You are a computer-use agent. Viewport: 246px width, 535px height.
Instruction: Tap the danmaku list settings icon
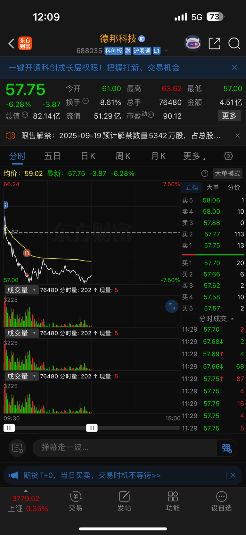point(17,448)
